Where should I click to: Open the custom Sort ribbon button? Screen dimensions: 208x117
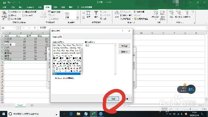point(88,15)
